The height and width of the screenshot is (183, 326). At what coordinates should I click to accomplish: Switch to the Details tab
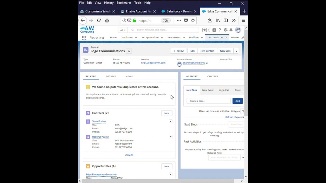[x=111, y=77]
